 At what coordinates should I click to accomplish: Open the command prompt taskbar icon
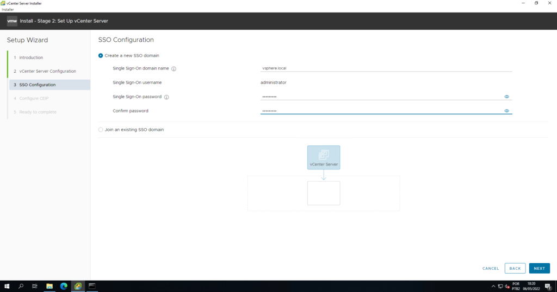coord(92,286)
